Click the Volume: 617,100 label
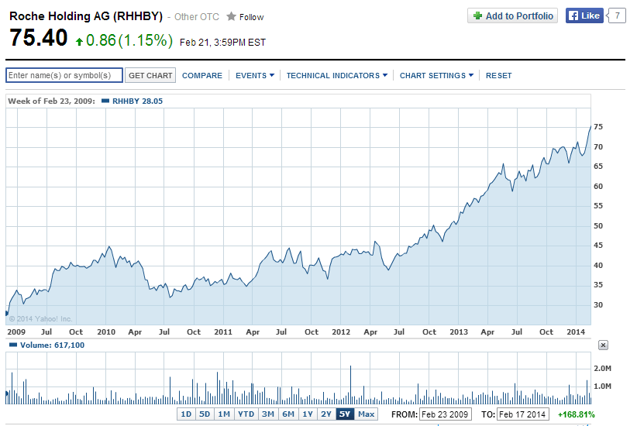 point(52,345)
